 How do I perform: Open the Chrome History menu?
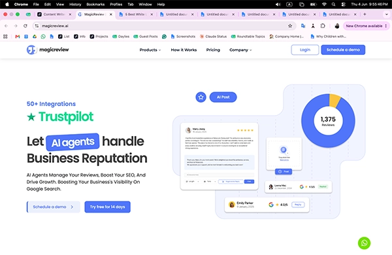75,5
